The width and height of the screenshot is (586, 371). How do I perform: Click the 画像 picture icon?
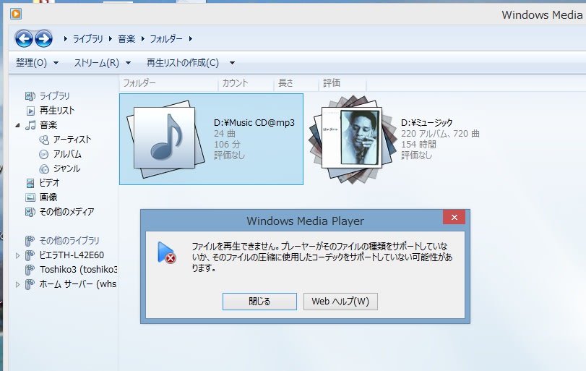click(x=30, y=197)
